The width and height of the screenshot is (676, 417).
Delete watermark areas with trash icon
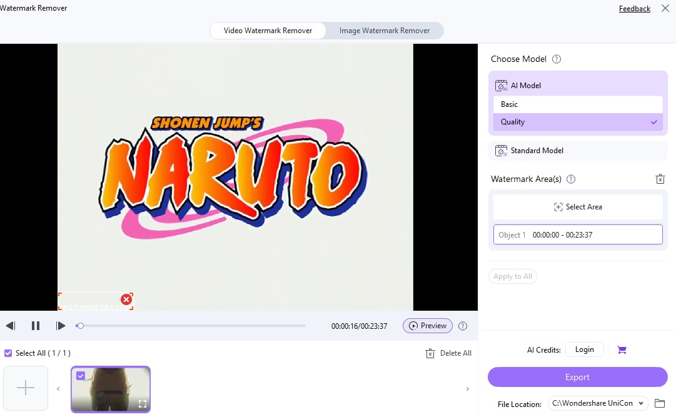tap(660, 179)
